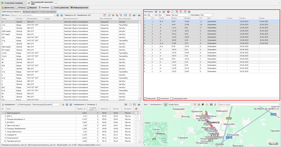Click the calendar-with-clock icon in the schedule toolbar

click(177, 12)
